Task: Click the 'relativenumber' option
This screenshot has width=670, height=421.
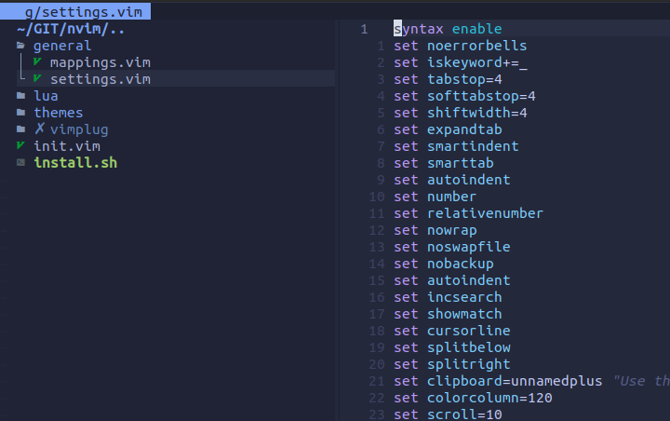Action: coord(486,213)
